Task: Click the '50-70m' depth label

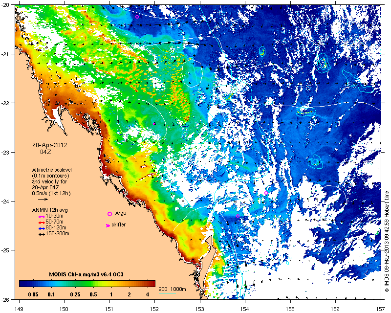Action: (54, 222)
